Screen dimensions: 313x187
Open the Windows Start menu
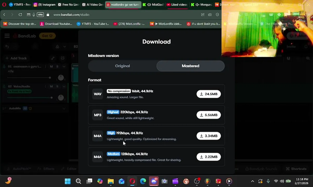tap(68, 181)
